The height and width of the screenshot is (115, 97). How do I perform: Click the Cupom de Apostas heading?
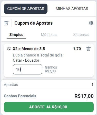tap(34, 23)
